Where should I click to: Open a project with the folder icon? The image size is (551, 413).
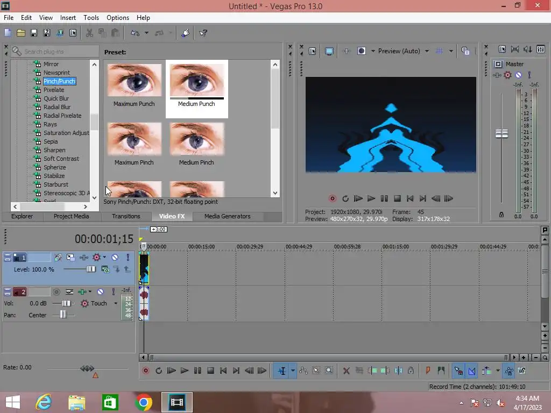21,33
